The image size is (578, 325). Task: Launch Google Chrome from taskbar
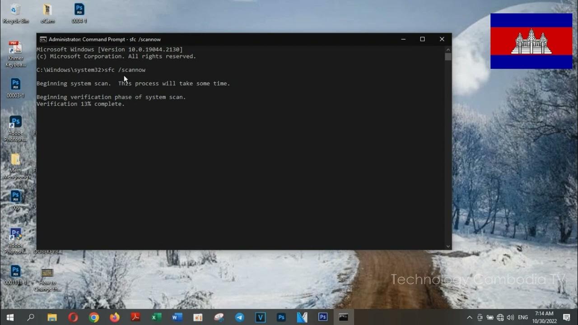coord(94,317)
